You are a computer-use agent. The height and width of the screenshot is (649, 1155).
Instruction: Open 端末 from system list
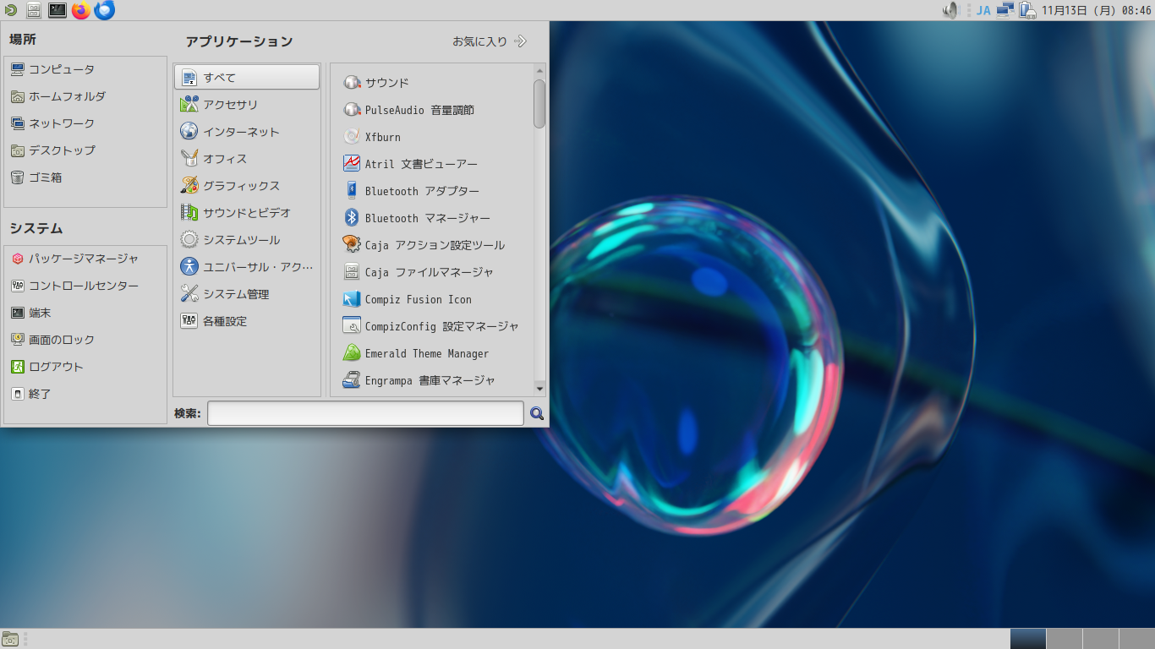pos(85,313)
